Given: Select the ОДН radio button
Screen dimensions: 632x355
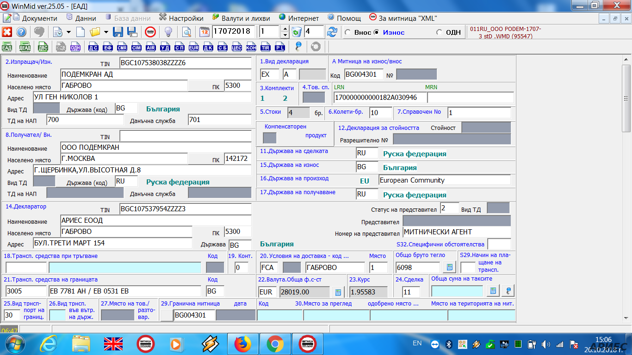Looking at the screenshot, I should (x=439, y=32).
